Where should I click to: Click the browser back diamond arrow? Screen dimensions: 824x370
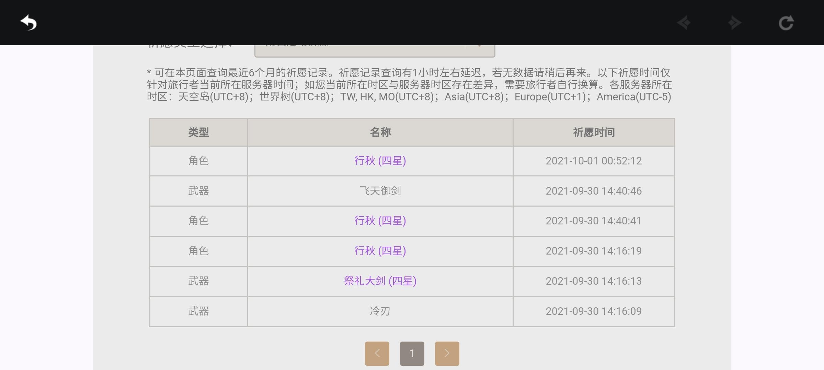(684, 23)
